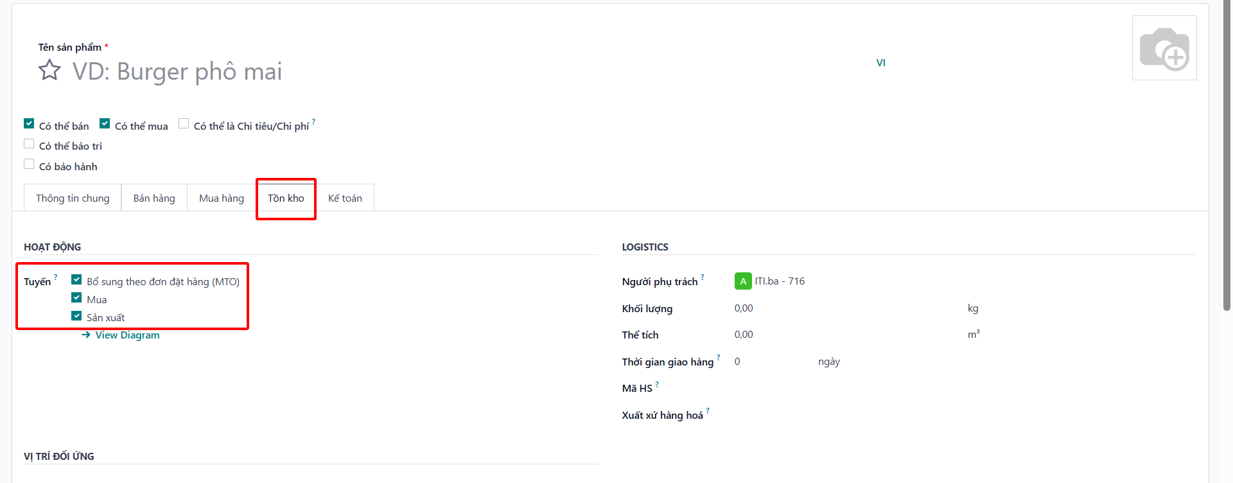This screenshot has height=483, width=1233.
Task: Open help tooltip next to Người phụ trách
Action: (703, 277)
